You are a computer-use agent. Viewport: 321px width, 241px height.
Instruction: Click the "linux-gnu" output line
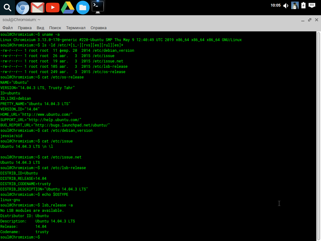(10, 200)
